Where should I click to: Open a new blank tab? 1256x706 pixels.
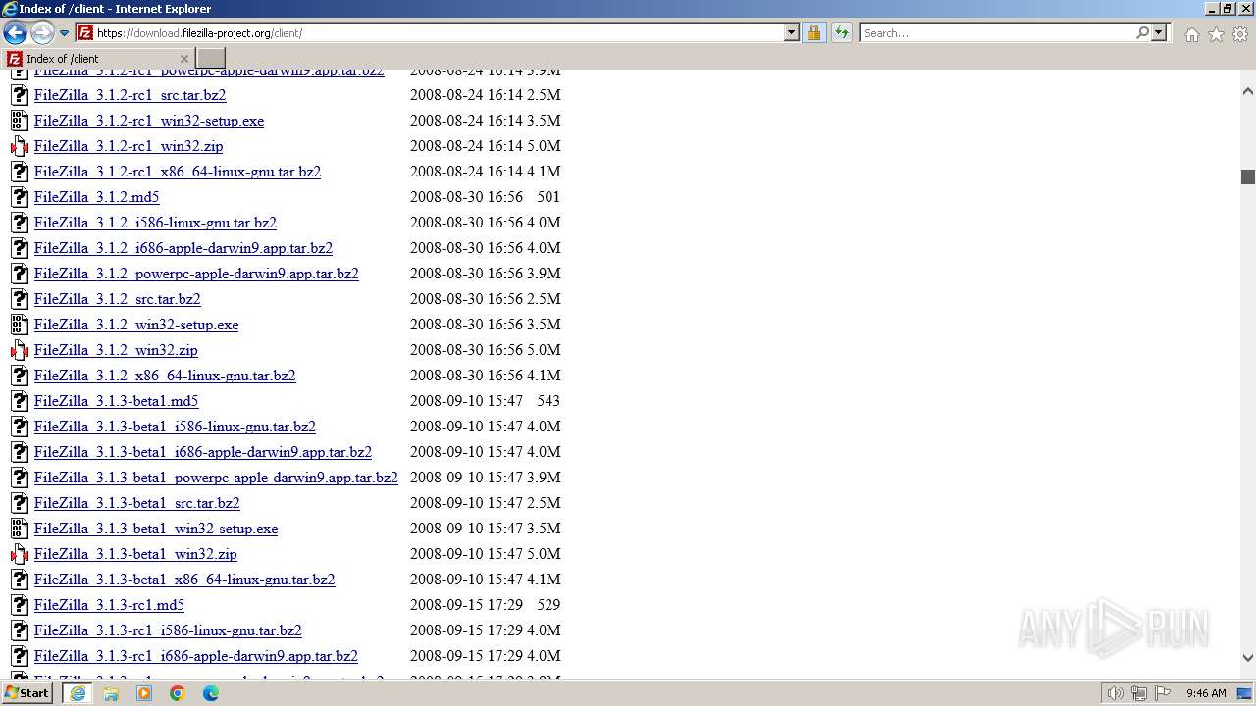pyautogui.click(x=211, y=58)
